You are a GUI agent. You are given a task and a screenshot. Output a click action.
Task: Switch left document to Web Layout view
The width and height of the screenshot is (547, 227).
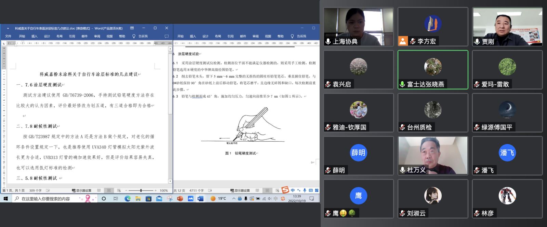(119, 190)
